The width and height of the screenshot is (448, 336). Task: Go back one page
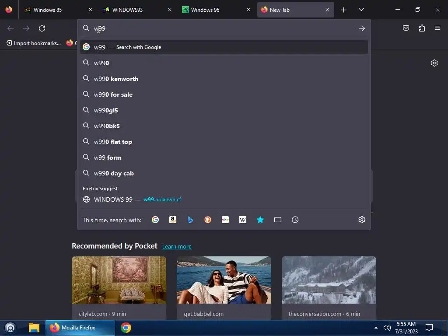(x=10, y=28)
